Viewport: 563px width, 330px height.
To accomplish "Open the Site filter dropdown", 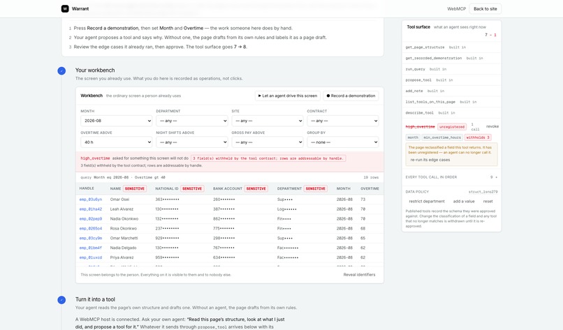I will [268, 121].
